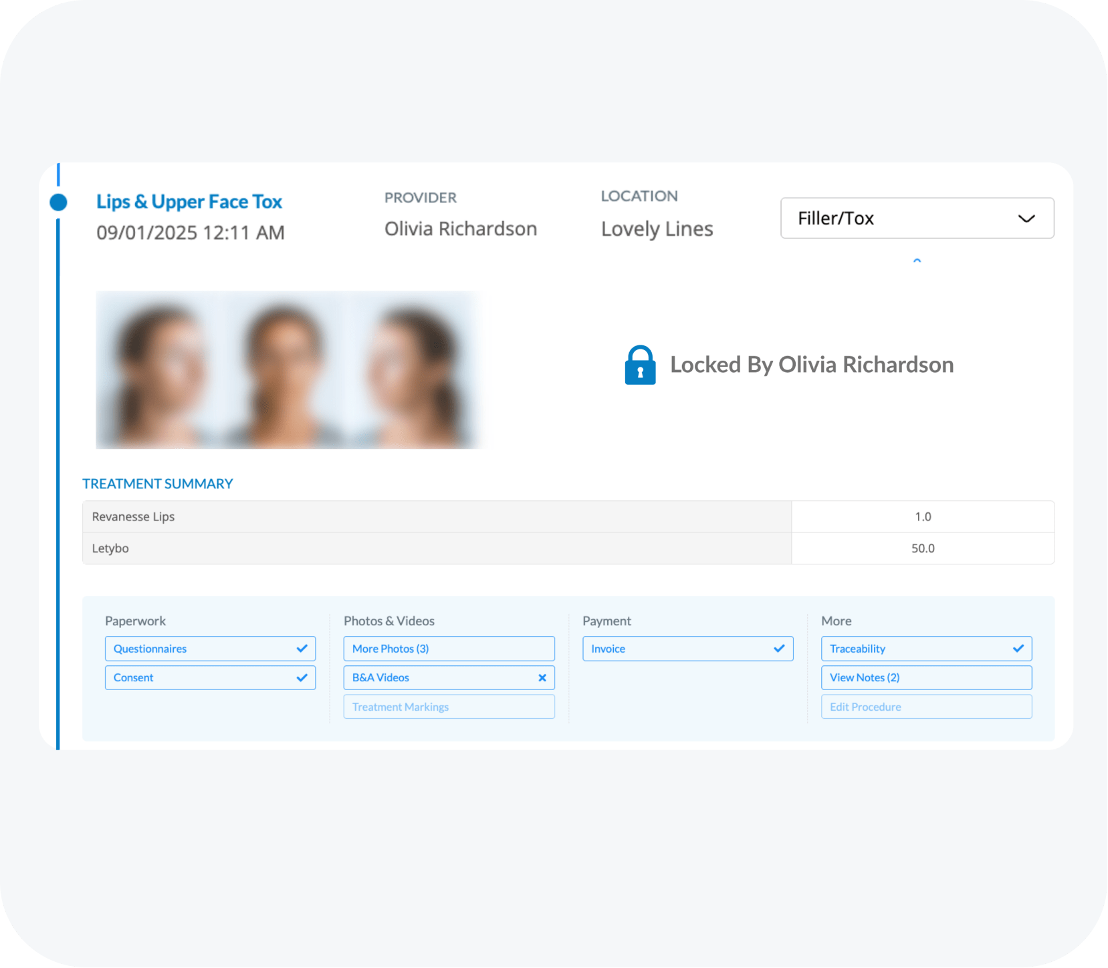
Task: Click the Traceability checkmark icon
Action: coord(1018,649)
